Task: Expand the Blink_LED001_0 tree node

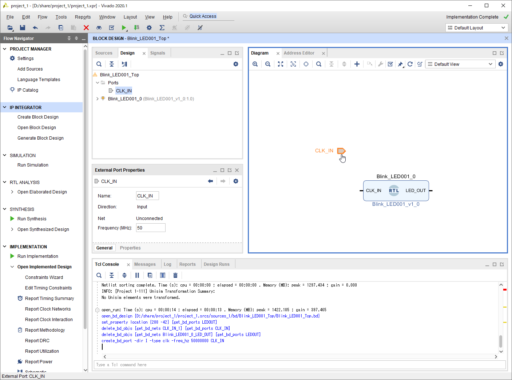Action: 97,99
